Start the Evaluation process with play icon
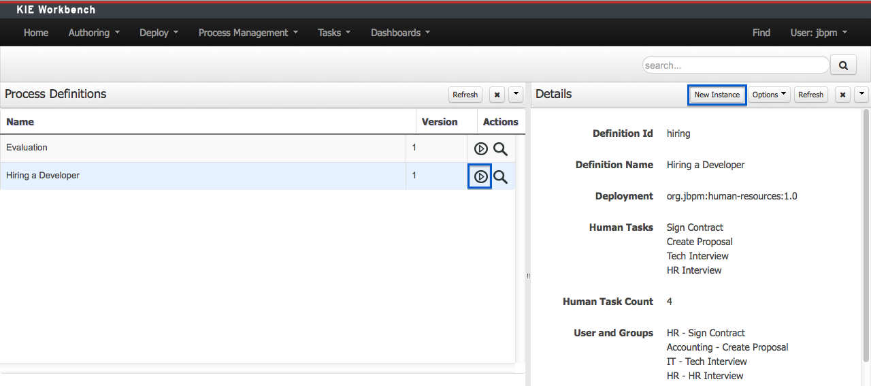 pyautogui.click(x=481, y=149)
